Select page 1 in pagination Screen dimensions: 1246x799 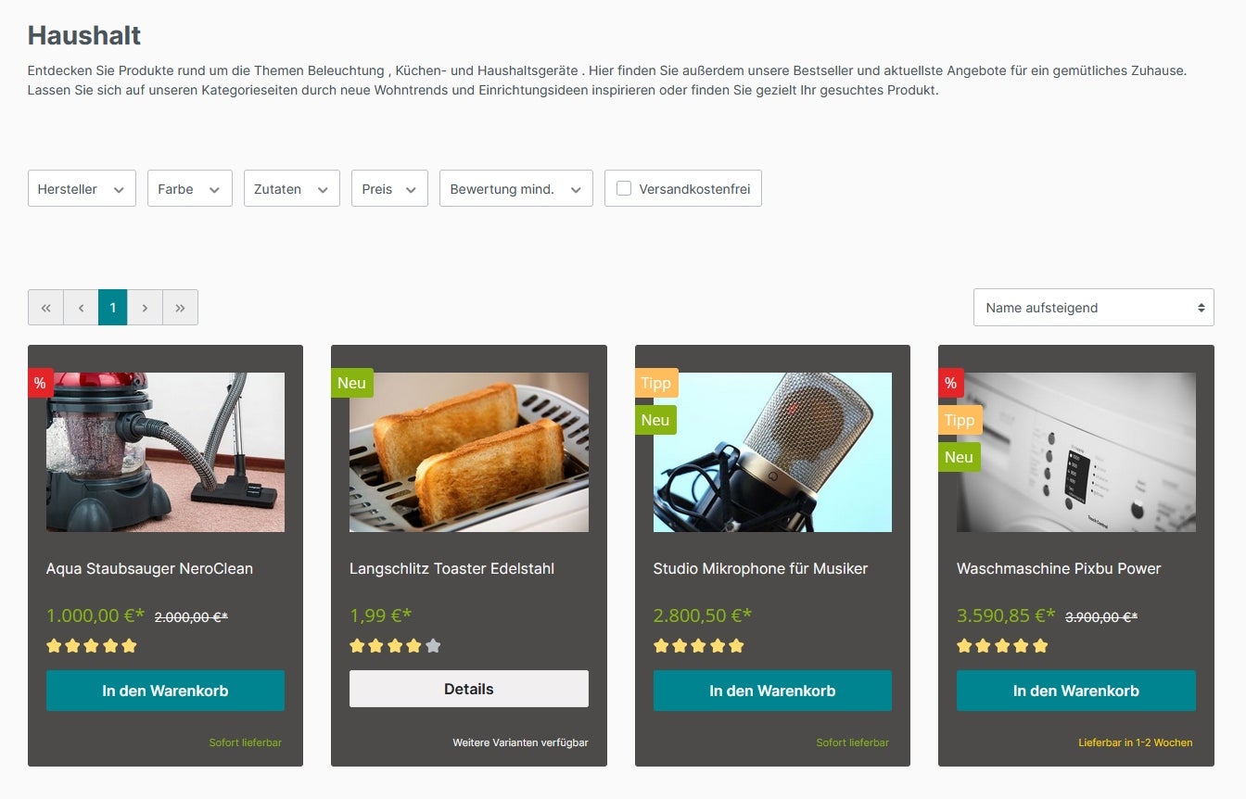[x=112, y=308]
